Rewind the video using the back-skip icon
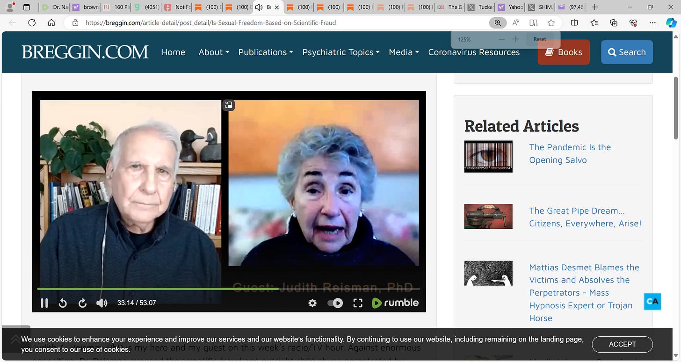681x362 pixels. coord(63,303)
